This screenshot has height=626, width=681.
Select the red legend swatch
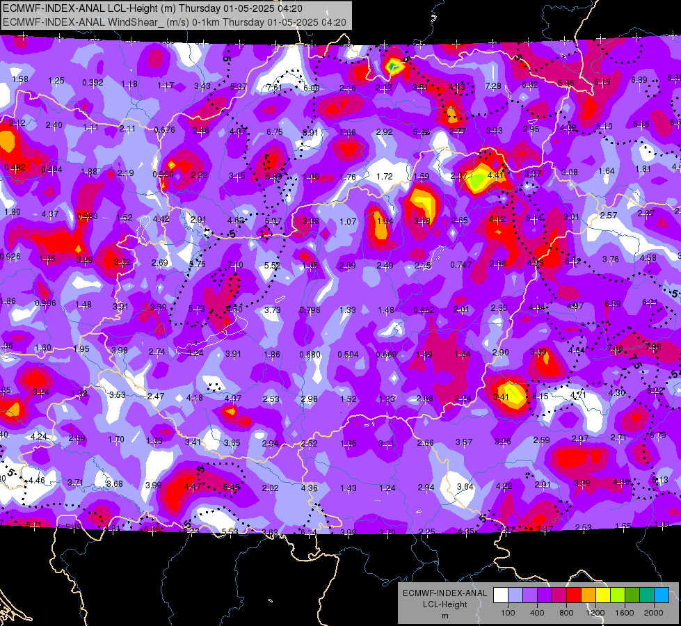(574, 595)
